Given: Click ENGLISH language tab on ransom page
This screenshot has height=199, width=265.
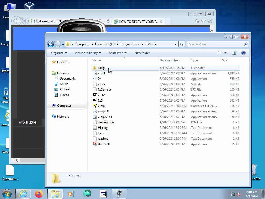Looking at the screenshot, I should [27, 122].
